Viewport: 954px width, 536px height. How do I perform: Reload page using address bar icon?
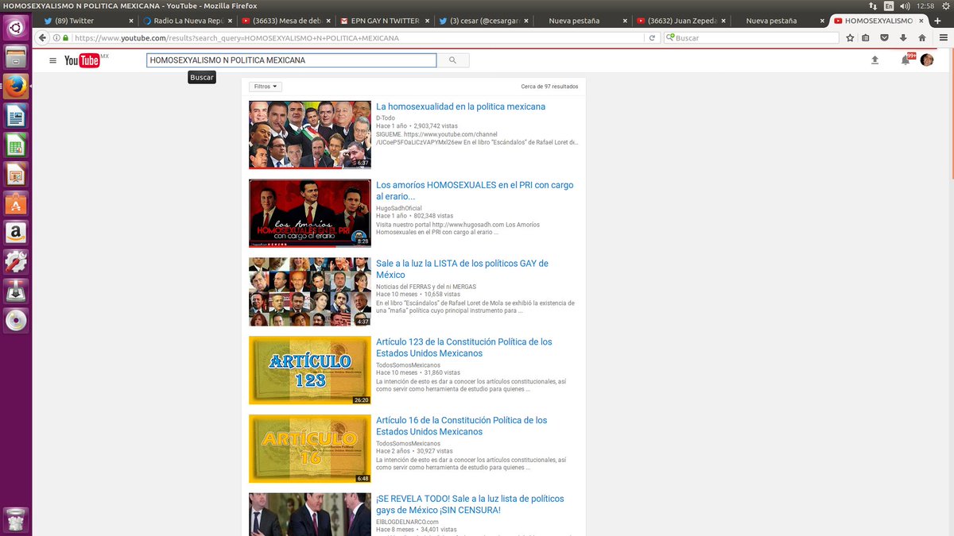tap(652, 37)
